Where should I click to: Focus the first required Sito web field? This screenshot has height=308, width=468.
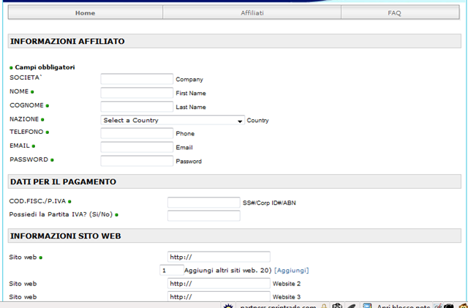tap(219, 257)
